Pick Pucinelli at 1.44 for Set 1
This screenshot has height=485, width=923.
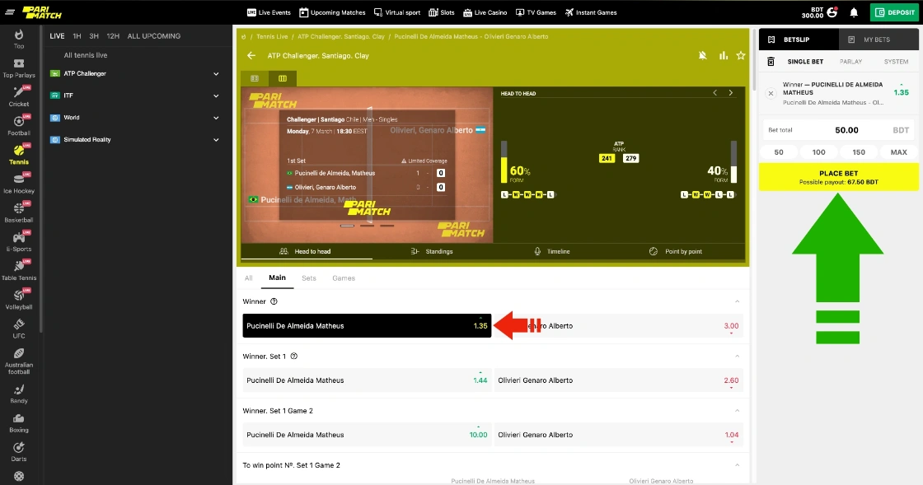[x=367, y=380]
